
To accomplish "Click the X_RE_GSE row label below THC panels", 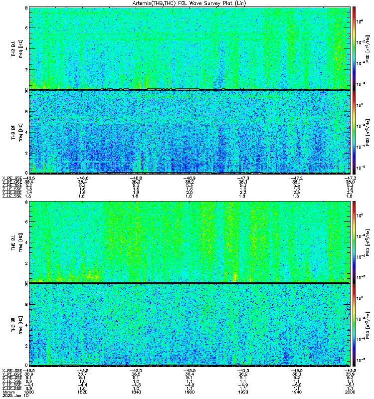I will click(x=12, y=371).
